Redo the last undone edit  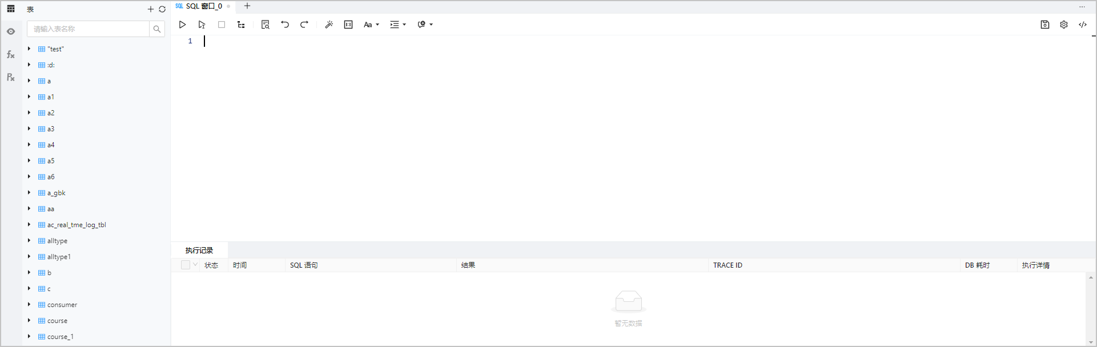[304, 25]
